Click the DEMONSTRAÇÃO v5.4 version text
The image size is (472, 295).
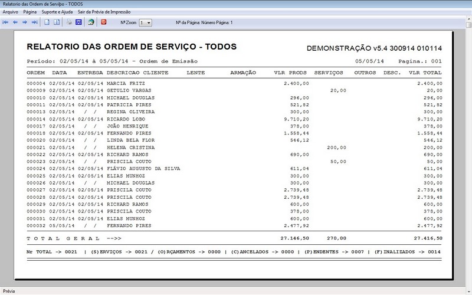click(374, 48)
